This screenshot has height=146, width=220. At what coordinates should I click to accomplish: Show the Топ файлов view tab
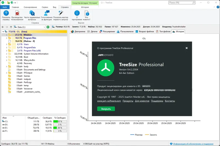pos(163,32)
